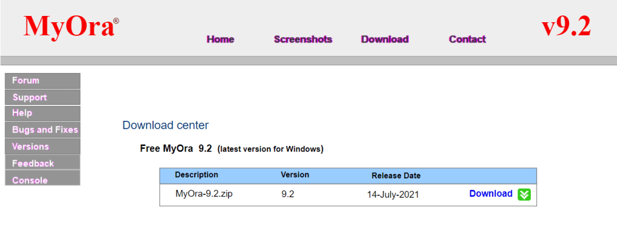Click the Feedback sidebar button
This screenshot has height=232, width=617.
pyautogui.click(x=42, y=163)
